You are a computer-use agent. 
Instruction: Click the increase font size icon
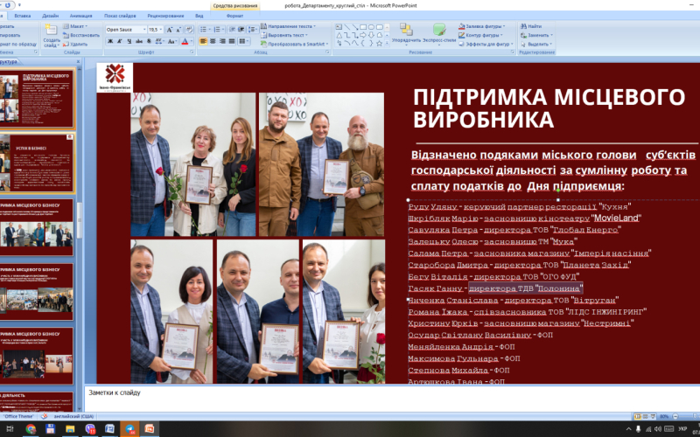tap(171, 29)
